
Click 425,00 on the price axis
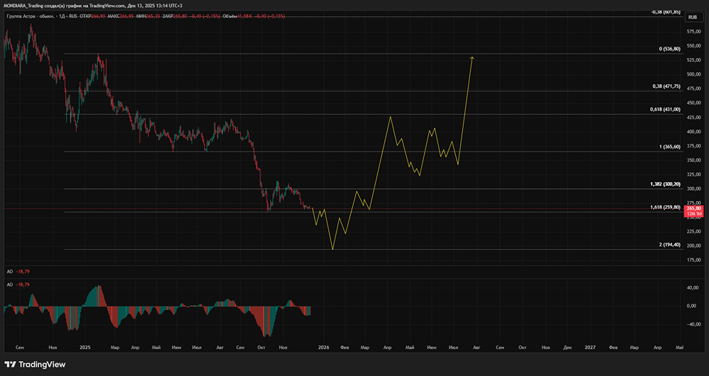pyautogui.click(x=693, y=118)
